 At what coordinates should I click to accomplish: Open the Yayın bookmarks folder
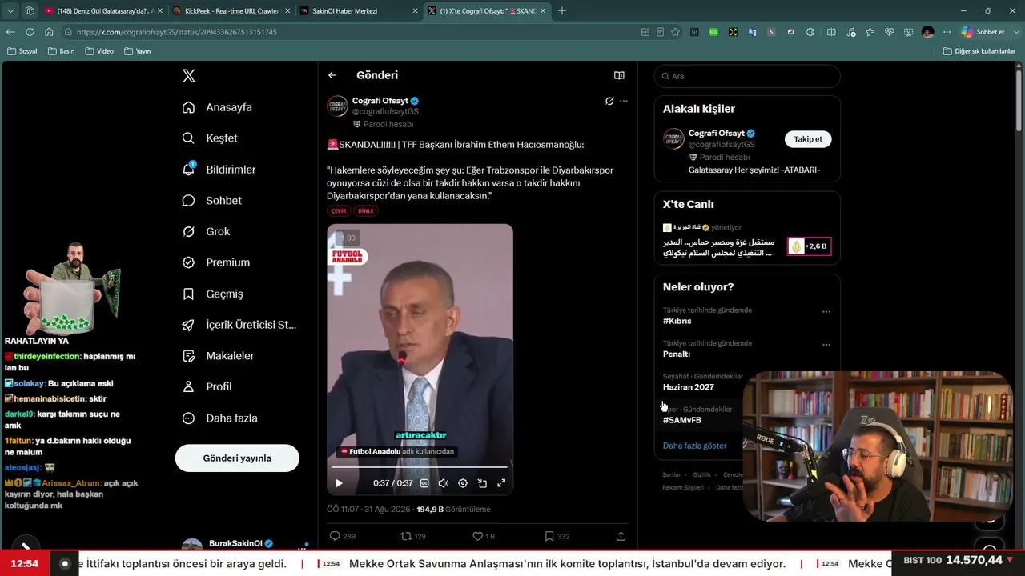[x=138, y=51]
